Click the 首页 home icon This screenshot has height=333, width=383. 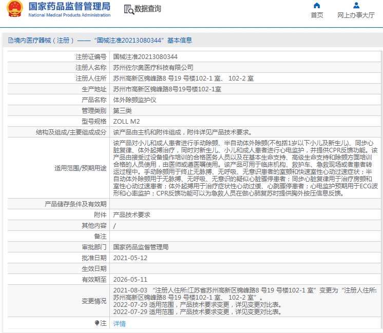click(317, 5)
